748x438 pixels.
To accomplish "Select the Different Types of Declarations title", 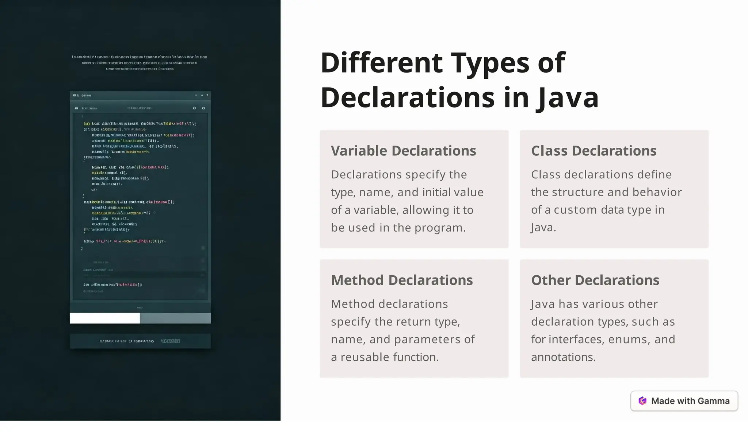I will (459, 80).
